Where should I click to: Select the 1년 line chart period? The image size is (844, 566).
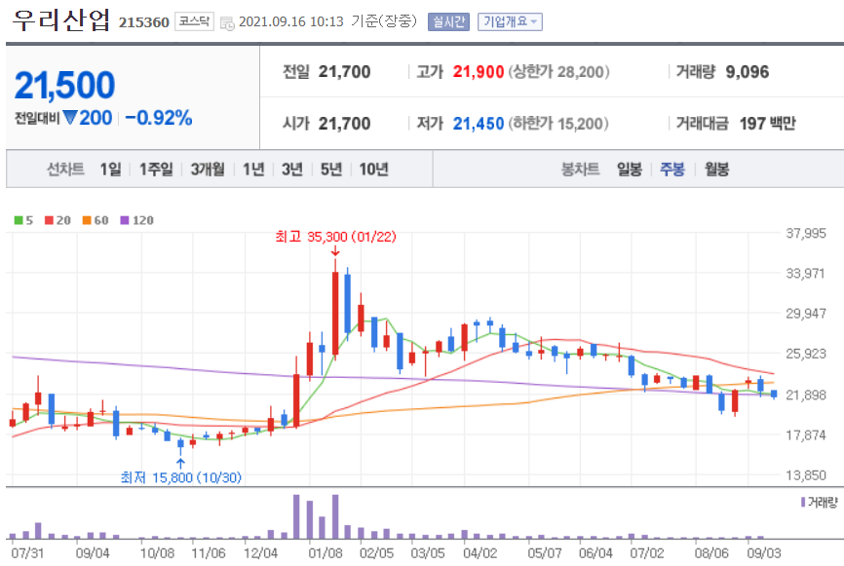coord(253,170)
